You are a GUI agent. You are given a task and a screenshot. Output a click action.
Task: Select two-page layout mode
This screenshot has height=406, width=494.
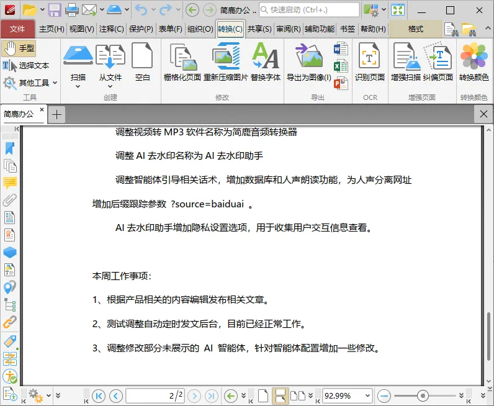click(298, 395)
